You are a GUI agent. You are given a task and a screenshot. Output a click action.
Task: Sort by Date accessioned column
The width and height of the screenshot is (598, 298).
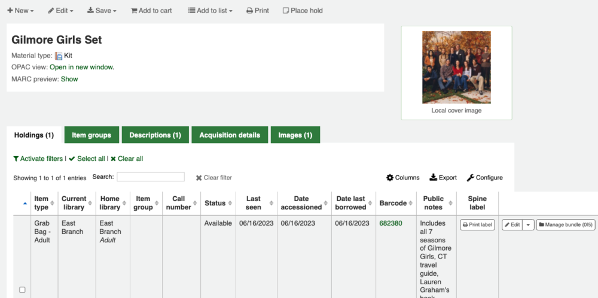(304, 203)
